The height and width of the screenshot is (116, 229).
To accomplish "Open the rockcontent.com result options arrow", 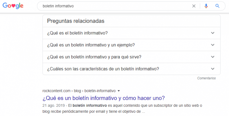I will (x=119, y=91).
